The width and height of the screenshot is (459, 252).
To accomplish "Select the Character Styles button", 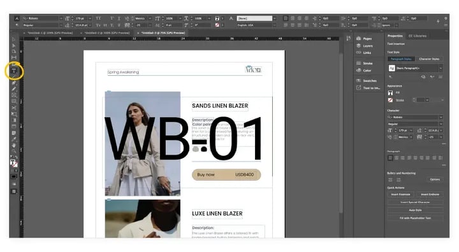I will click(429, 59).
